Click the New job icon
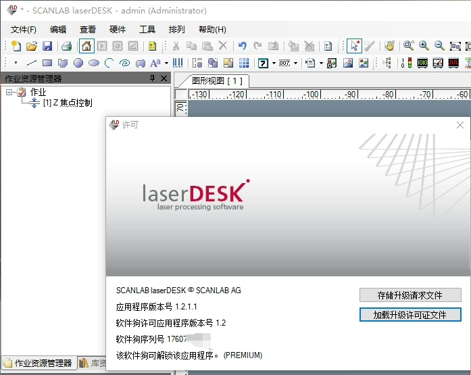Image resolution: width=471 pixels, height=375 pixels. click(16, 46)
